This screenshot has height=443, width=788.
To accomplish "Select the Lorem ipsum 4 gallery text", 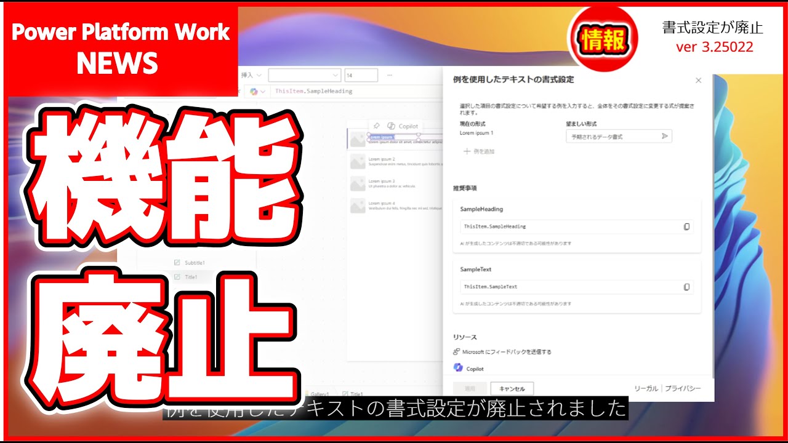I will [x=382, y=203].
